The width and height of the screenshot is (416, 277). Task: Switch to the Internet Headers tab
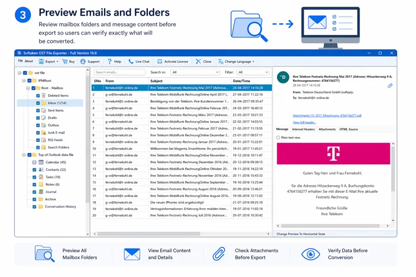pos(303,129)
